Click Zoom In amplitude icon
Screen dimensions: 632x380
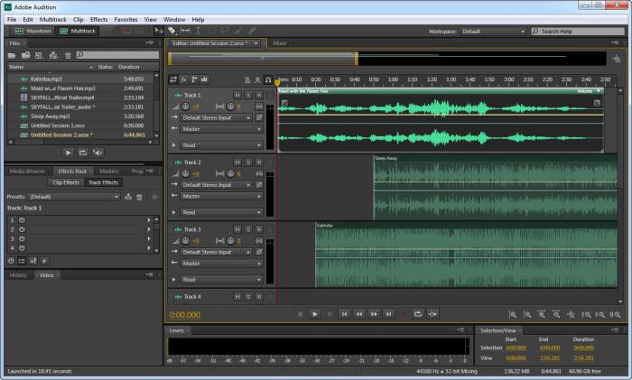tap(512, 314)
